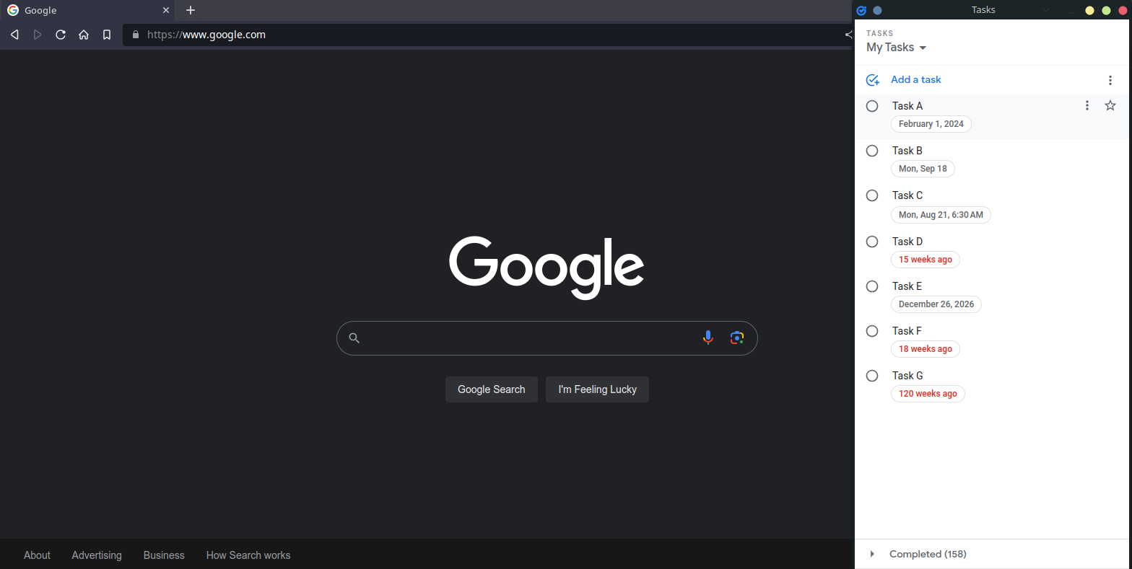
Task: Select the Task C title text
Action: click(907, 195)
